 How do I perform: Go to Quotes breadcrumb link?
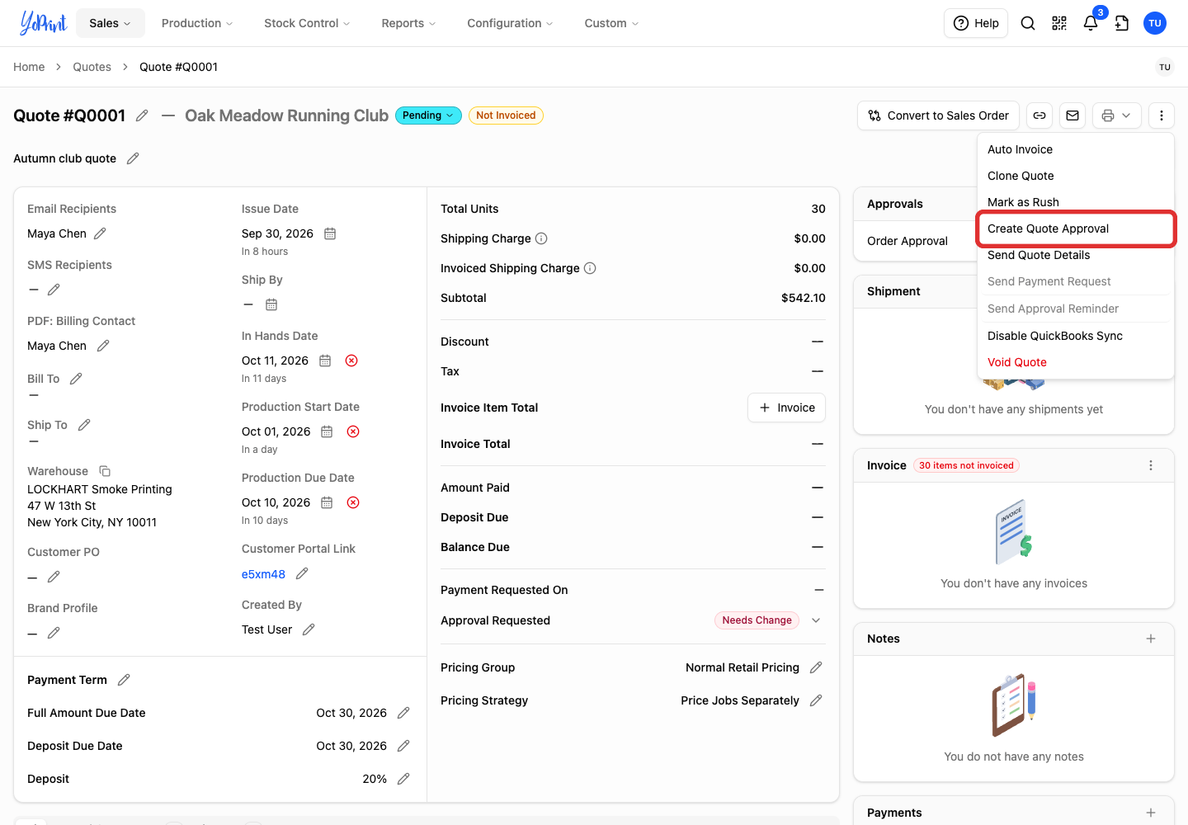pyautogui.click(x=92, y=67)
